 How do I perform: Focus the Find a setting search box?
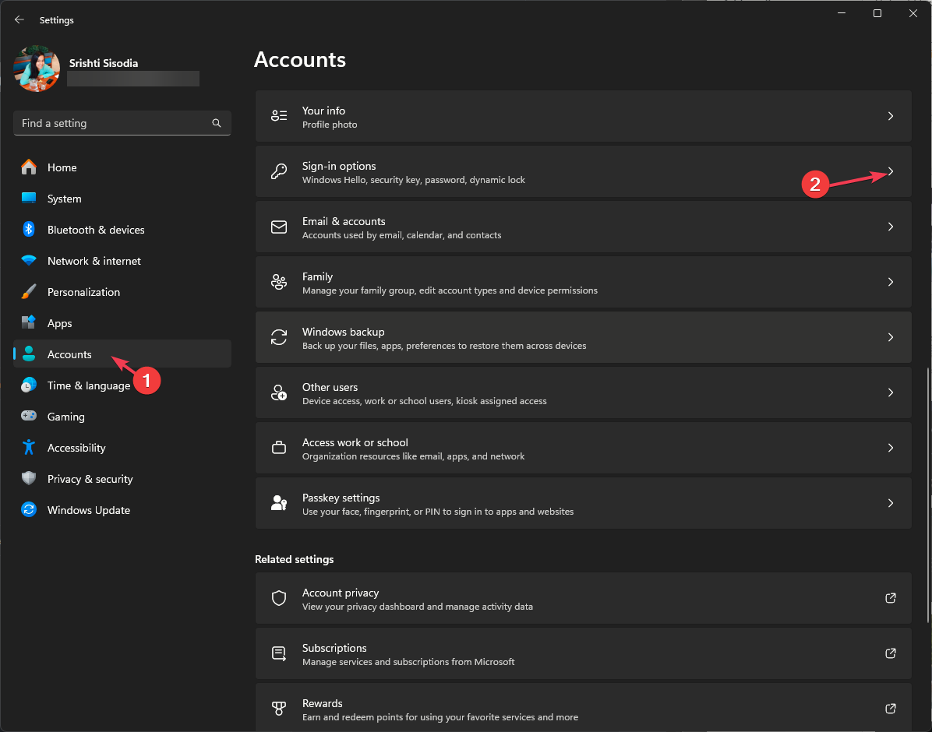[x=122, y=123]
